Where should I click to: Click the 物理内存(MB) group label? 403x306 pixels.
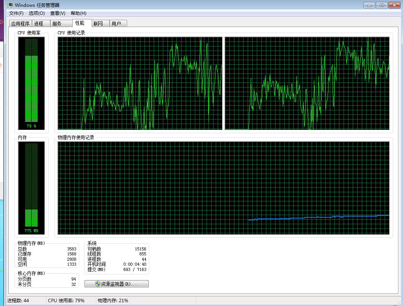31,243
